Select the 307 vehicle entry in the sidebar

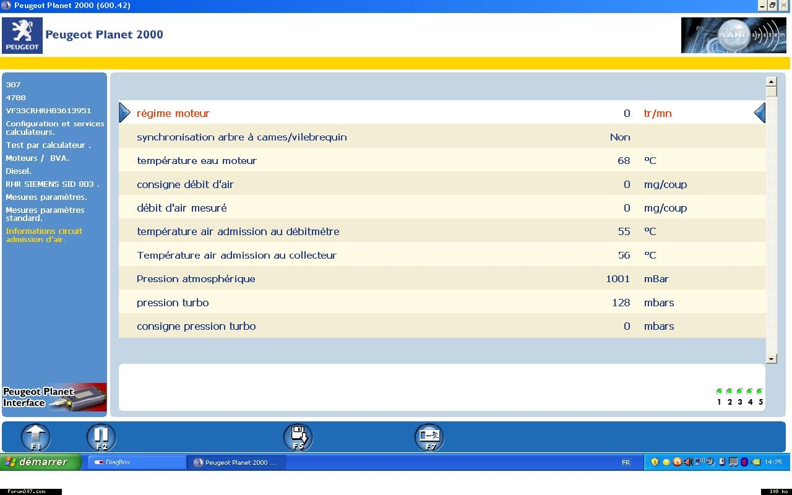click(x=14, y=85)
